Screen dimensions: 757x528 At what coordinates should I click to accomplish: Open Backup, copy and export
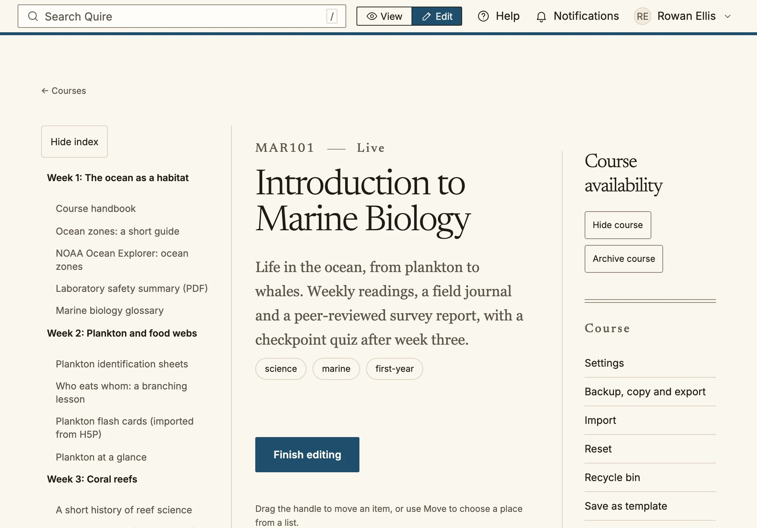[x=650, y=392]
